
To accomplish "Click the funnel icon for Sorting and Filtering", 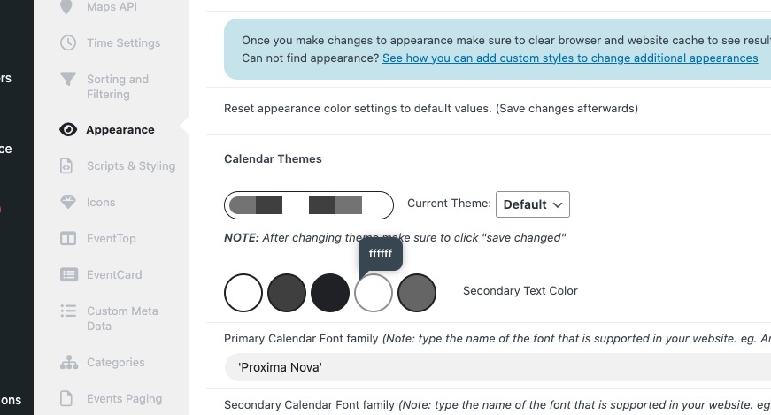I will [68, 79].
